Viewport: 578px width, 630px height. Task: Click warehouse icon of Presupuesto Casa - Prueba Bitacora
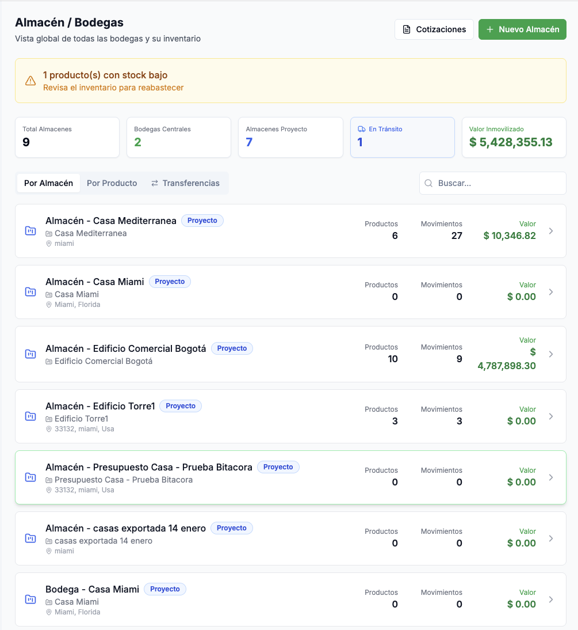tap(30, 477)
